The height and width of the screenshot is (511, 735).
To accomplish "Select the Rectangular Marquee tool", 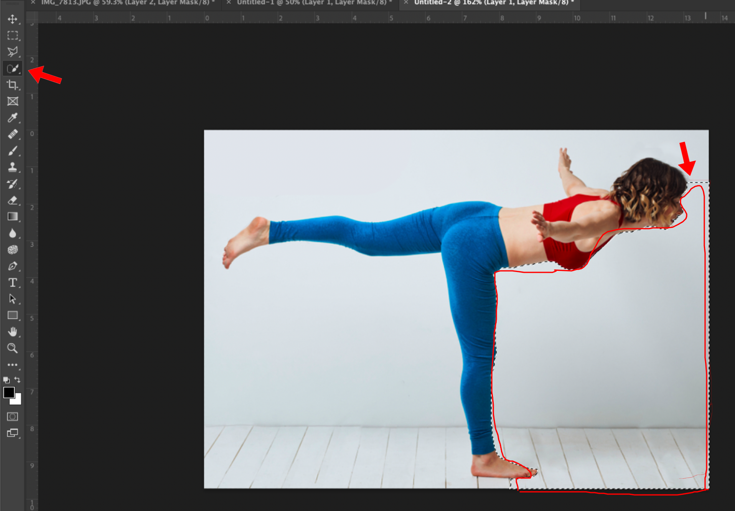I will (12, 35).
